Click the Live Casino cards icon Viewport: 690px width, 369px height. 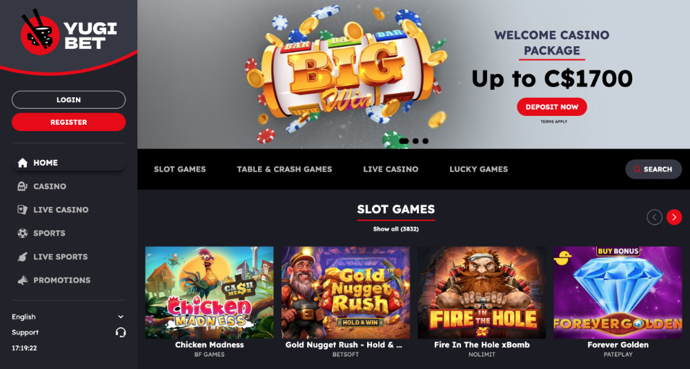(23, 210)
